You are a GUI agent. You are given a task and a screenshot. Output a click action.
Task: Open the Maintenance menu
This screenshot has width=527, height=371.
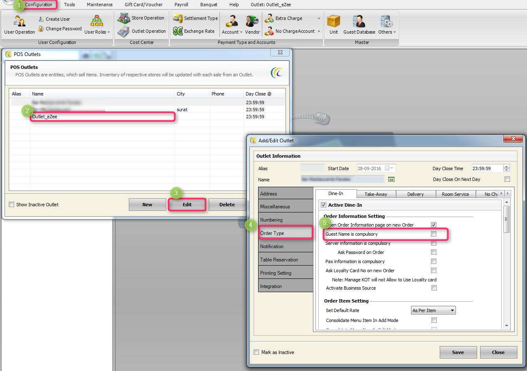[100, 5]
